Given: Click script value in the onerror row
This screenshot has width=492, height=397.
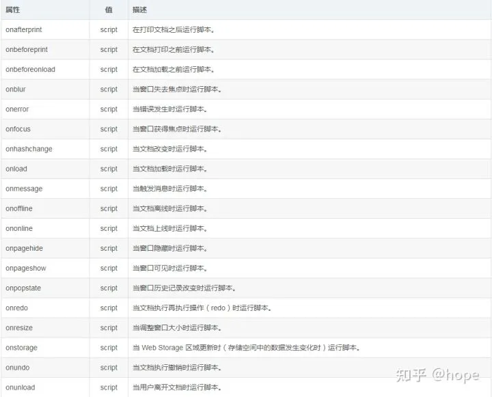Looking at the screenshot, I should (109, 109).
